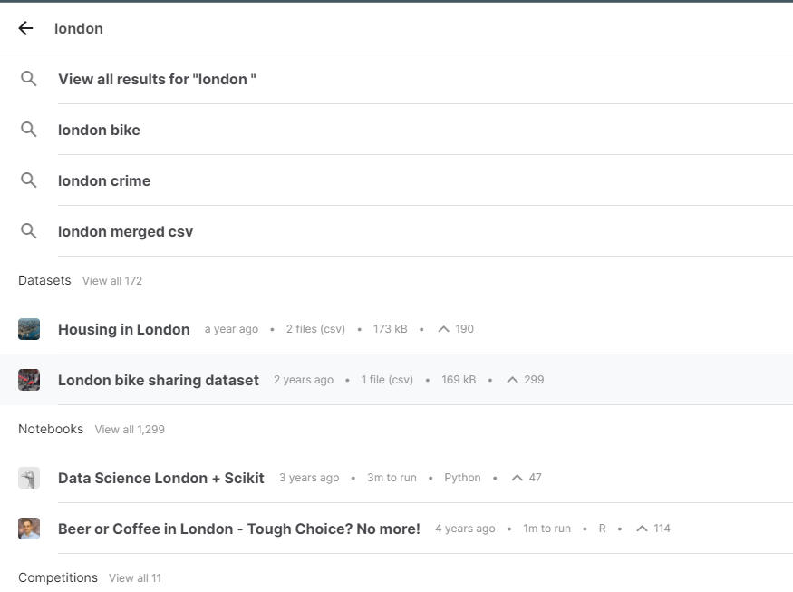The width and height of the screenshot is (793, 592).
Task: Select the "london crime" suggestion
Action: 104,180
